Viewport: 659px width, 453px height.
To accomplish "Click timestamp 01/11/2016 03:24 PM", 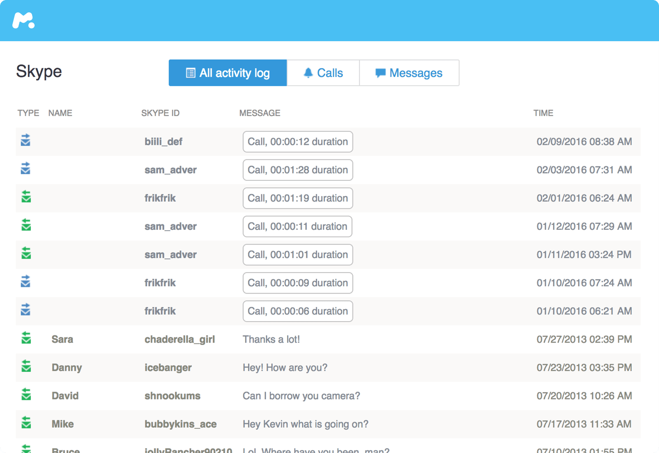I will click(x=584, y=255).
